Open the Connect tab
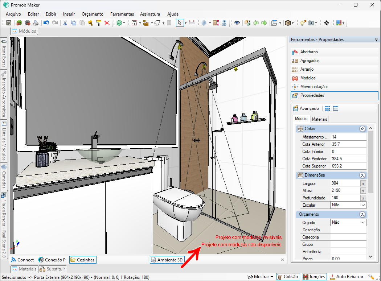Screen dimensions: 381x281 tap(22, 260)
